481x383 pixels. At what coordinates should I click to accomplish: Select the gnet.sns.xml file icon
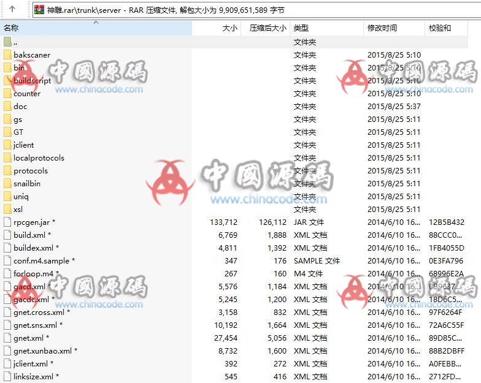7,325
